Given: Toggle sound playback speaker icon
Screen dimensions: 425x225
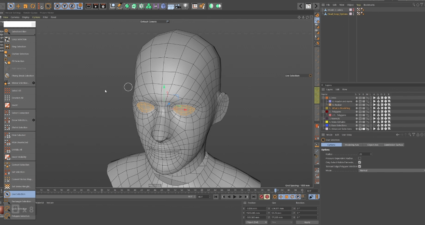Looking at the screenshot, I should (311, 197).
